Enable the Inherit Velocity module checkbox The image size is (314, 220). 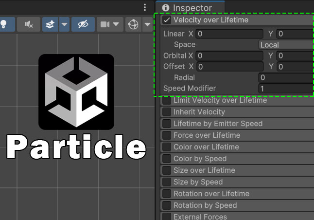pyautogui.click(x=167, y=112)
